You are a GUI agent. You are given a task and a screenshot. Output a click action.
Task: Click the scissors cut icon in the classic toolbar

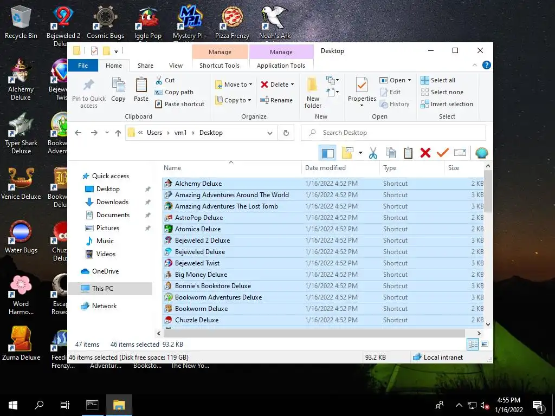pyautogui.click(x=373, y=153)
